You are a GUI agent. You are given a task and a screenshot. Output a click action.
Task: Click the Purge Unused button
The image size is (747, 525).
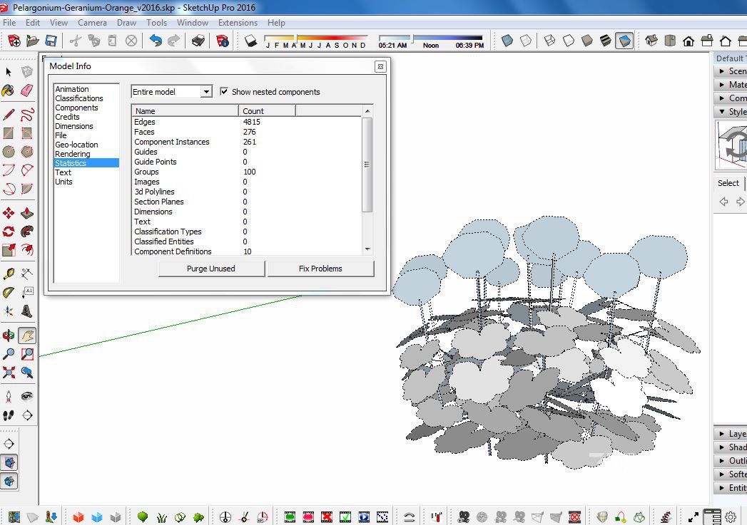tap(210, 269)
